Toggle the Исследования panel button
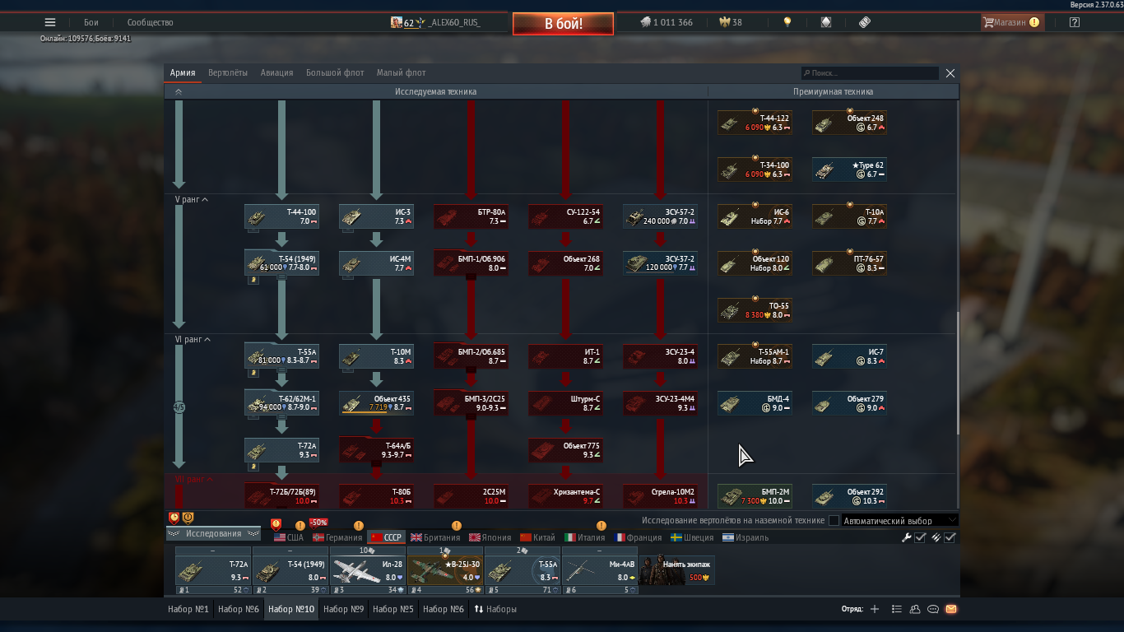Image resolution: width=1124 pixels, height=632 pixels. point(214,534)
